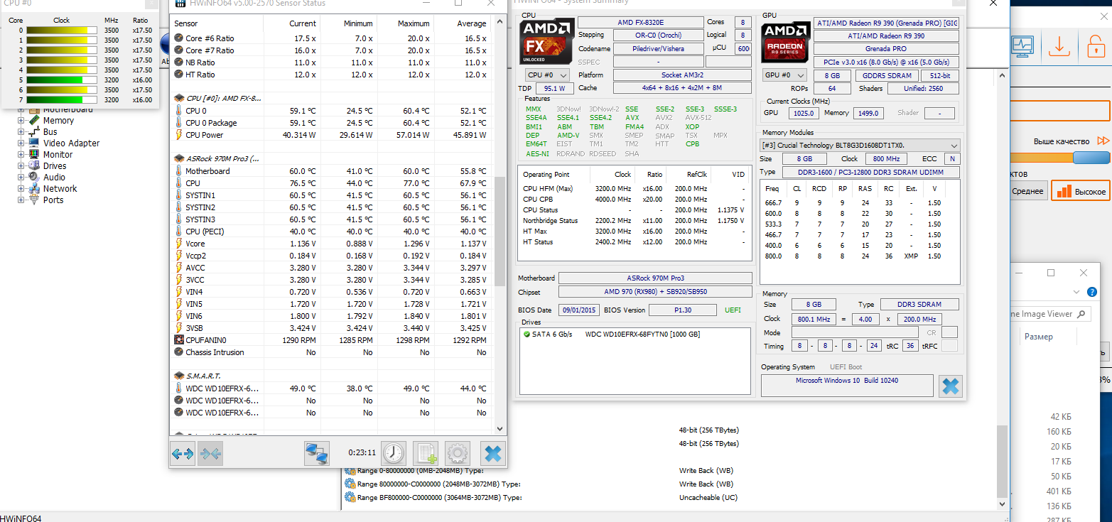Click the Drives icon in the device tree
1112x522 pixels.
[x=34, y=166]
